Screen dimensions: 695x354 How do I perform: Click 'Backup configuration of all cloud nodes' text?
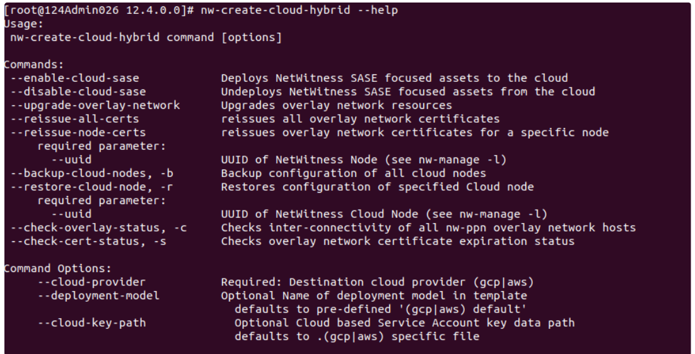pos(353,173)
